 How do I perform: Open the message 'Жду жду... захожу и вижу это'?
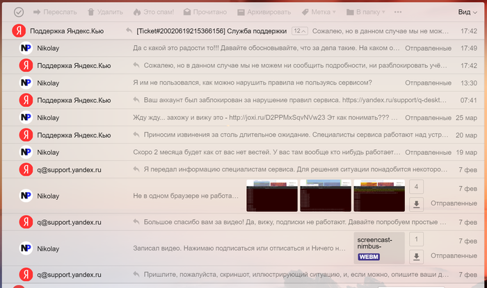coord(265,117)
